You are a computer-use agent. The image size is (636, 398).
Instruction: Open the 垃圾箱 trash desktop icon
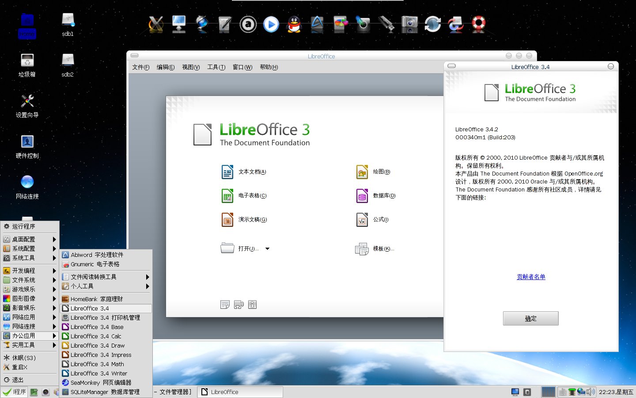click(x=27, y=65)
